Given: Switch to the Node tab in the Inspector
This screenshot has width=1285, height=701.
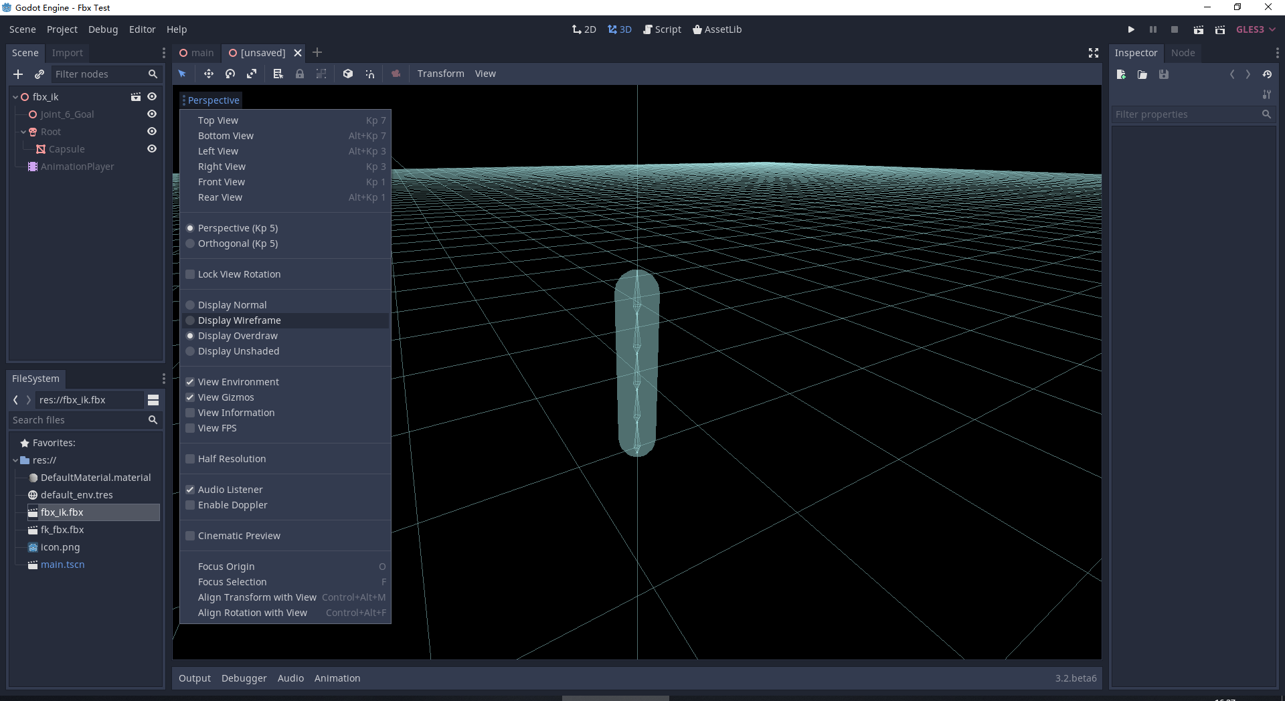Looking at the screenshot, I should (x=1183, y=53).
